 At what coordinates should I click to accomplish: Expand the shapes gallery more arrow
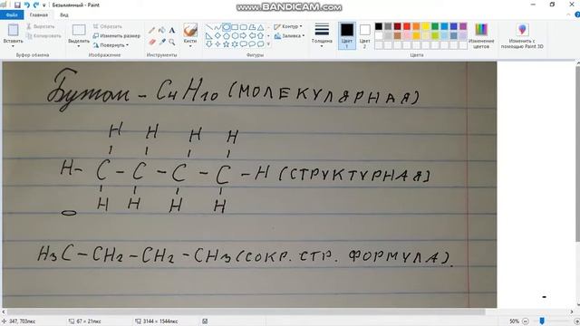pos(268,44)
